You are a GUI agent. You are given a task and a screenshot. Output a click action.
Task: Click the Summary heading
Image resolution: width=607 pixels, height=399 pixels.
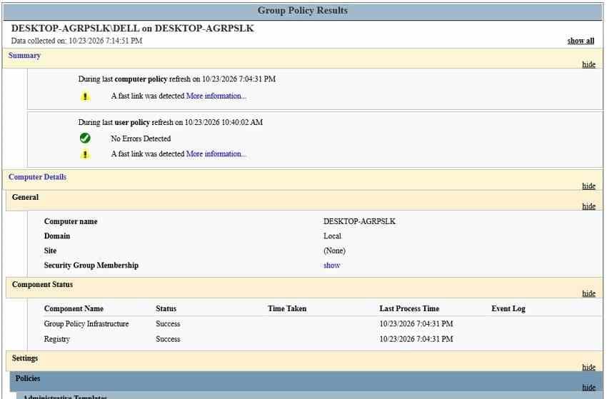[x=24, y=56]
